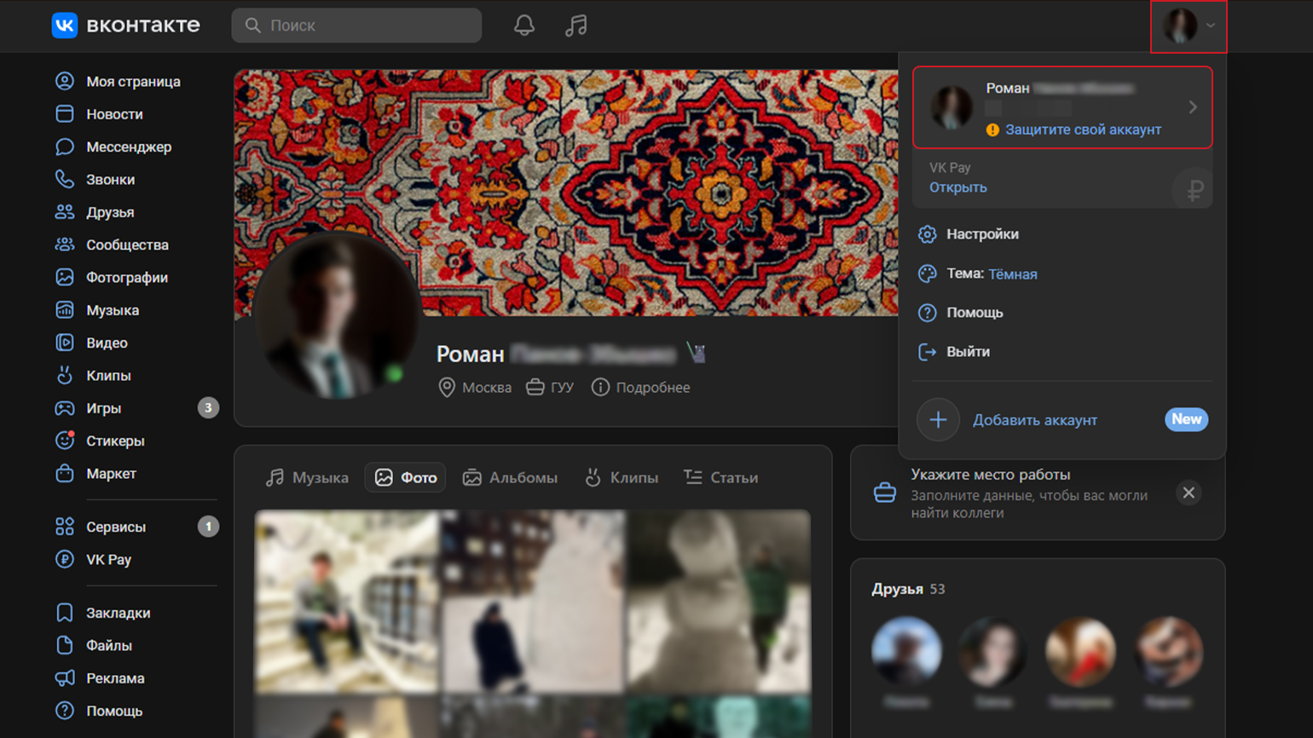Image resolution: width=1313 pixels, height=738 pixels.
Task: Click the Видео play icon
Action: pos(65,343)
